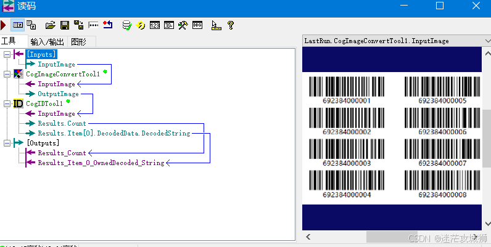Click the cursor and ruler icon

point(217,25)
